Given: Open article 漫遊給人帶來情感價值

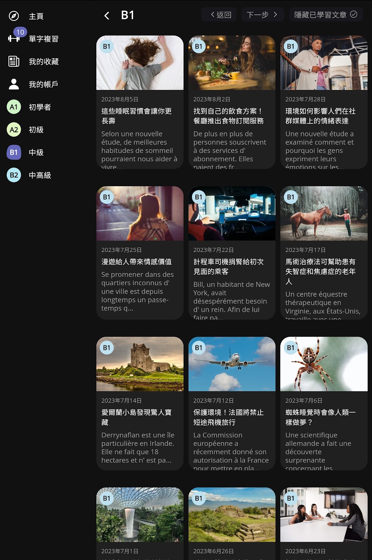Looking at the screenshot, I should [137, 262].
